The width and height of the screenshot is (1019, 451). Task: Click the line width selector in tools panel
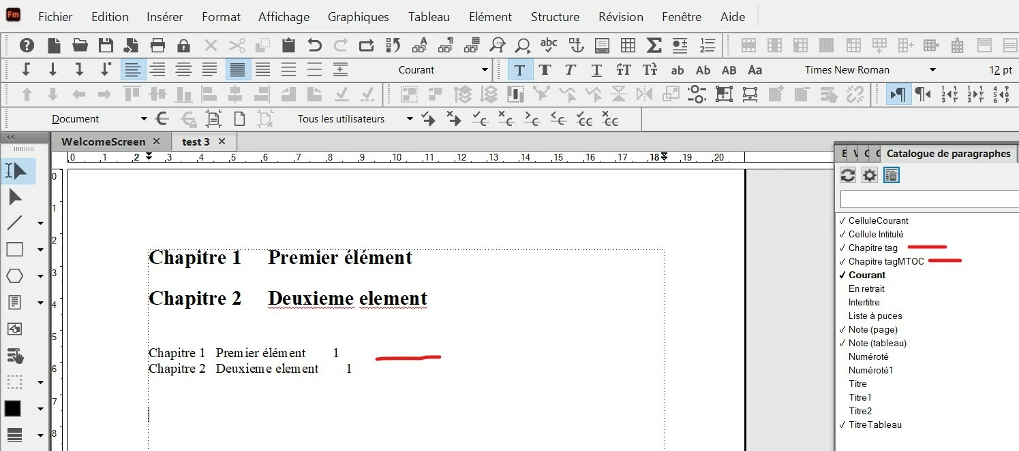click(x=14, y=435)
